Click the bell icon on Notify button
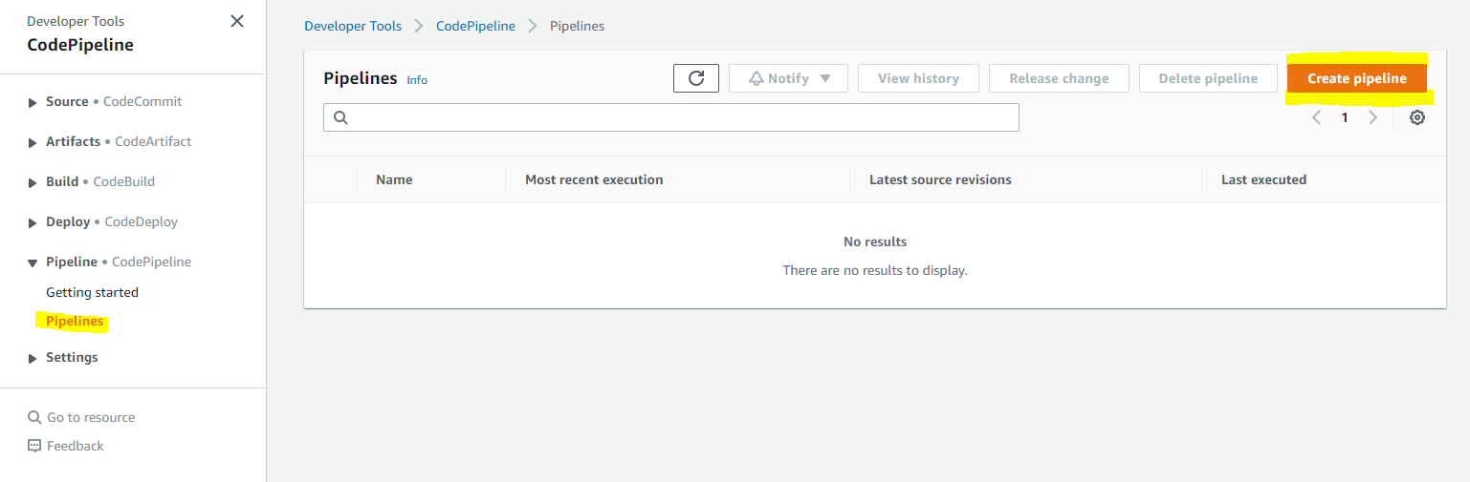 click(x=757, y=78)
